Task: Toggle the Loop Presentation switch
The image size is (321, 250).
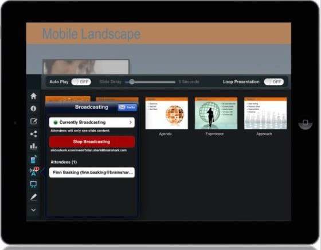Action: coord(274,82)
